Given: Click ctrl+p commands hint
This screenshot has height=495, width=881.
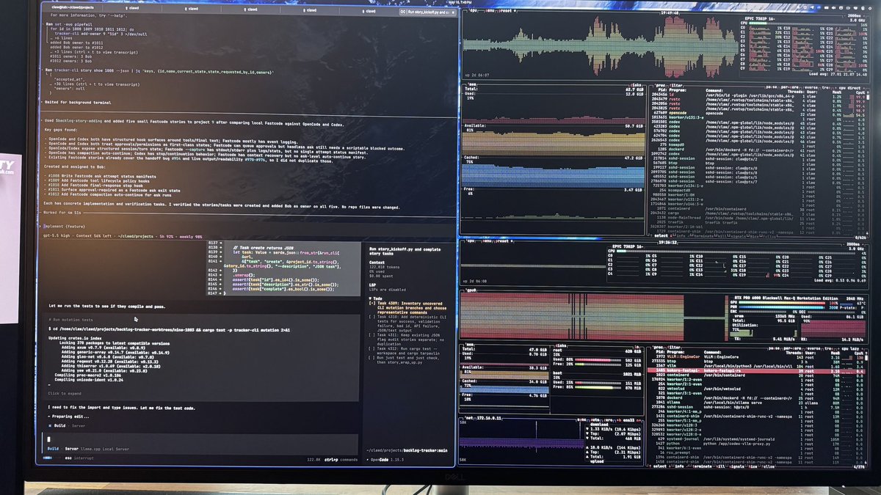Looking at the screenshot, I should pos(341,459).
